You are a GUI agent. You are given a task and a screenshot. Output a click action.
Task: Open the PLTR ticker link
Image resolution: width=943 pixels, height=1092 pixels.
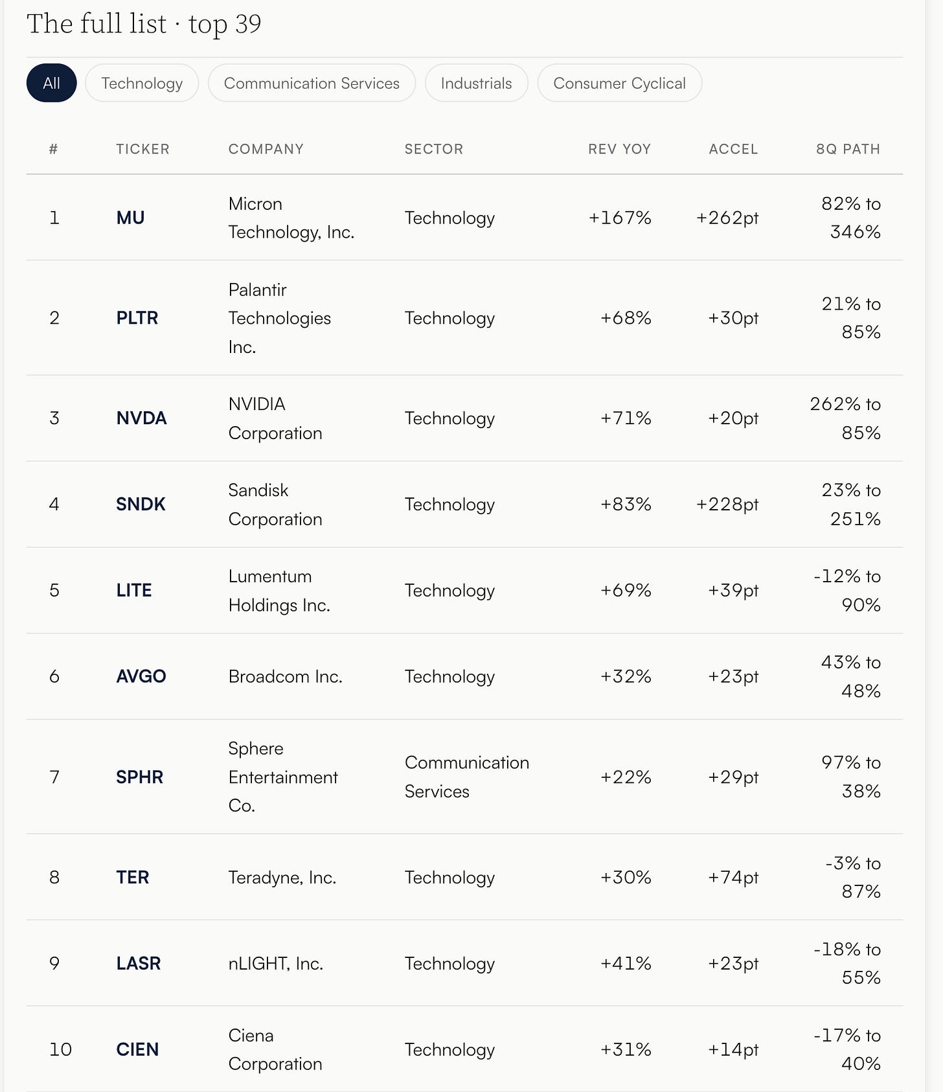(137, 318)
